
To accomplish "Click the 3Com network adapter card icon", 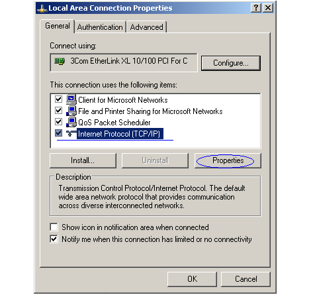I will (60, 61).
